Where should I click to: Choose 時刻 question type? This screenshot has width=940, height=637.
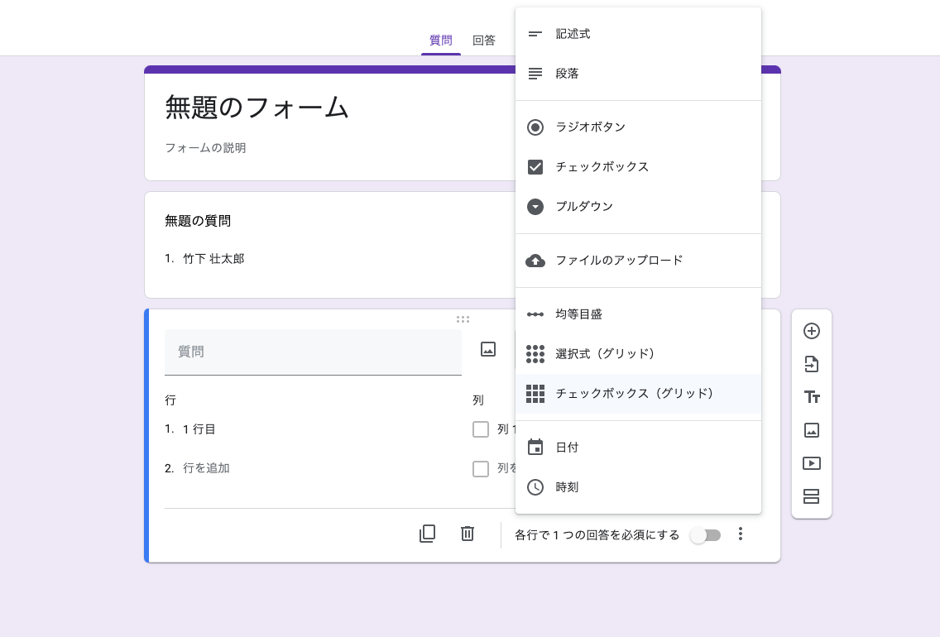568,486
